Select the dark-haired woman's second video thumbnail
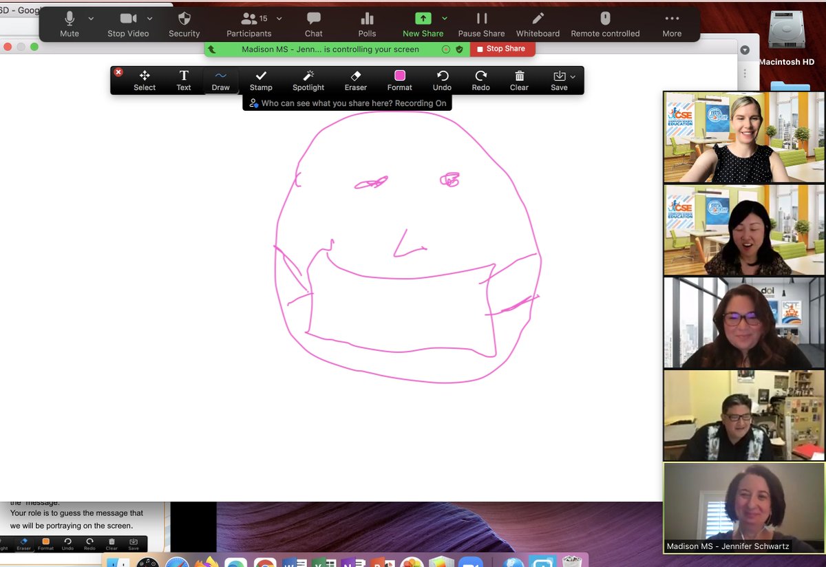The image size is (826, 567). 744,230
